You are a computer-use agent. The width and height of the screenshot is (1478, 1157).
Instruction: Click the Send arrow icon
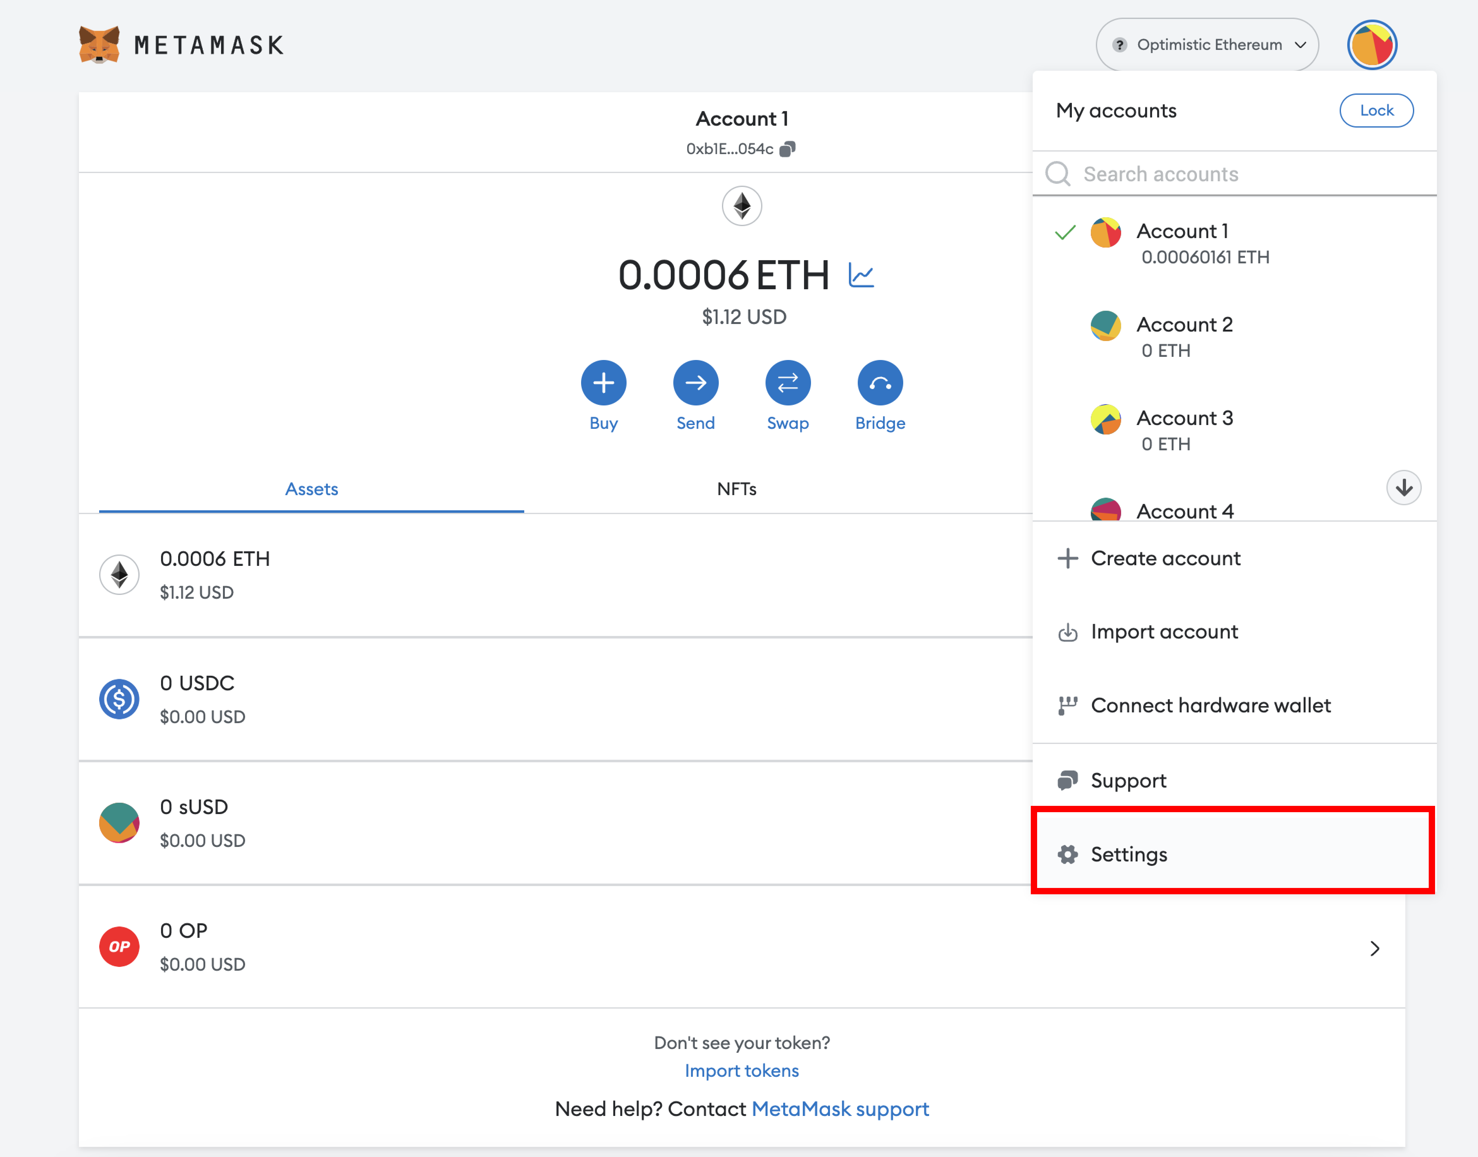pos(695,383)
